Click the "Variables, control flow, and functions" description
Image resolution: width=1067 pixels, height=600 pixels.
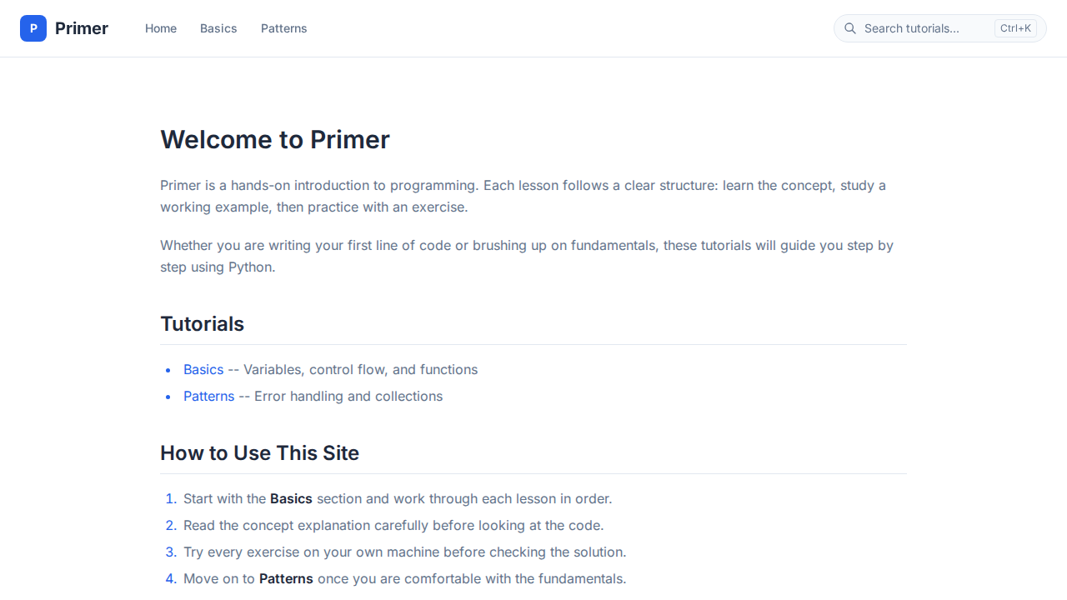coord(360,369)
